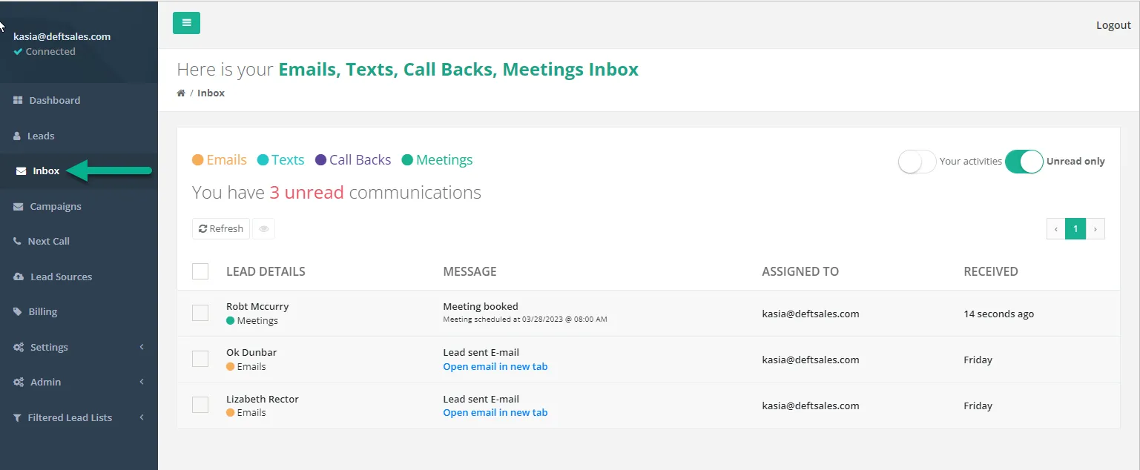The height and width of the screenshot is (470, 1140).
Task: Expand the Admin submenu chevron
Action: [142, 382]
